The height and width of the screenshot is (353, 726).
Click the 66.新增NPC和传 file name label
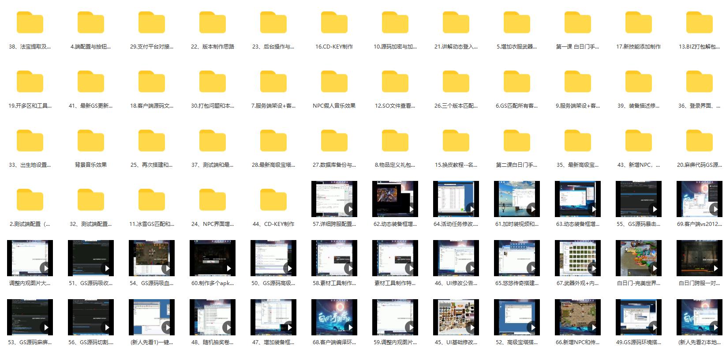577,342
